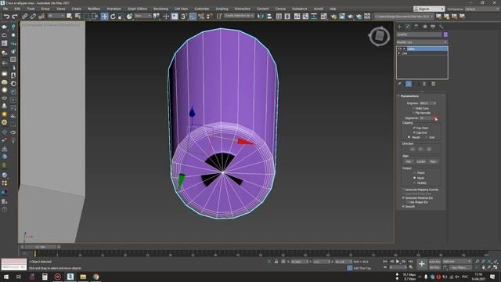Click Configure Modifier Sets icon

point(433,84)
